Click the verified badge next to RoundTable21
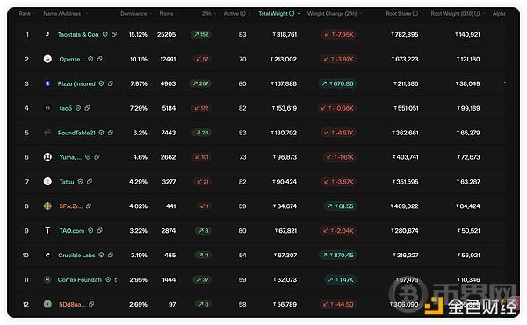 pyautogui.click(x=101, y=133)
